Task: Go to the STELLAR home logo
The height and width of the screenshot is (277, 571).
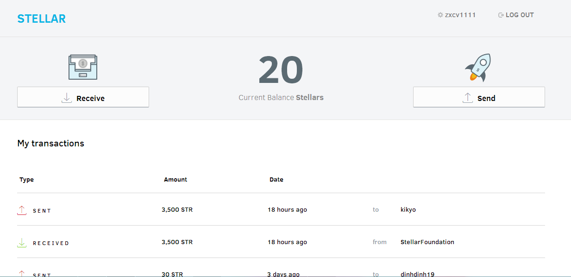Action: tap(42, 19)
